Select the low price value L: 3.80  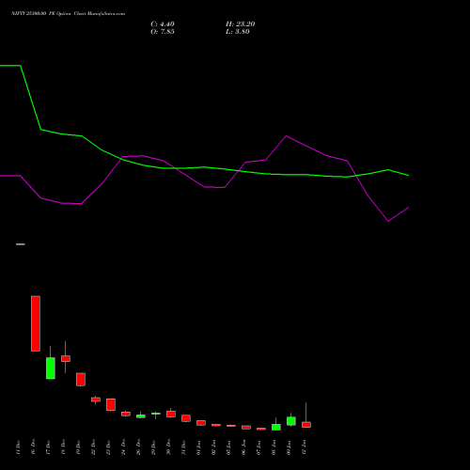point(238,32)
